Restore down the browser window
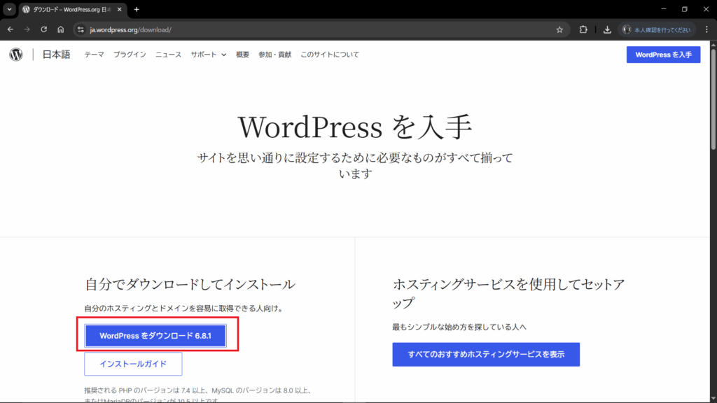Screen dimensions: 717x403 tap(685, 9)
